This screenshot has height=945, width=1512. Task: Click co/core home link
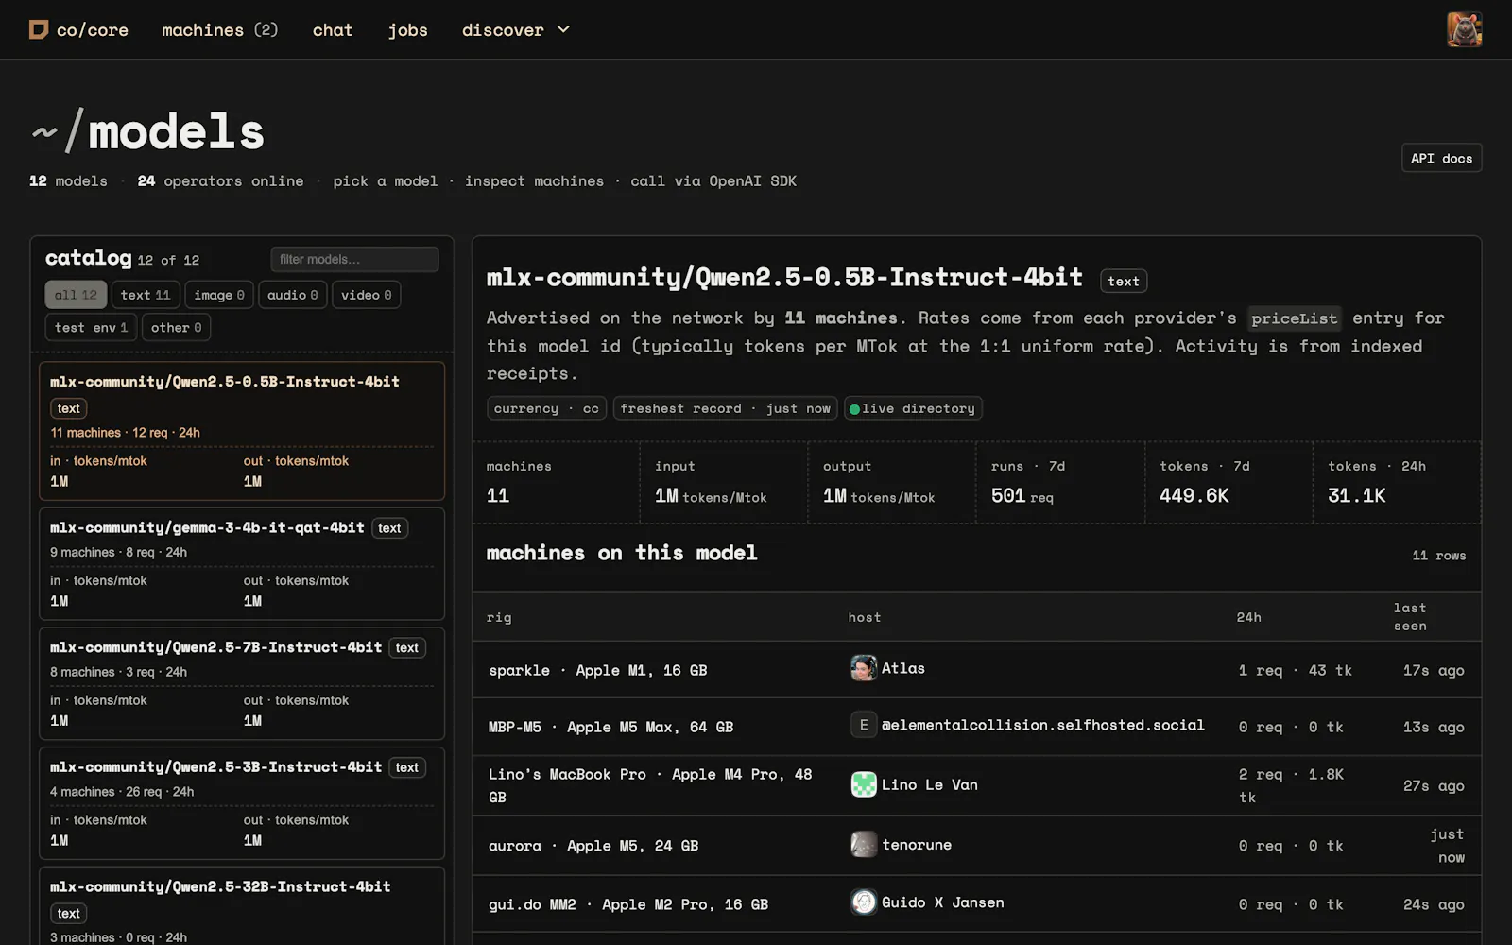[x=78, y=29]
